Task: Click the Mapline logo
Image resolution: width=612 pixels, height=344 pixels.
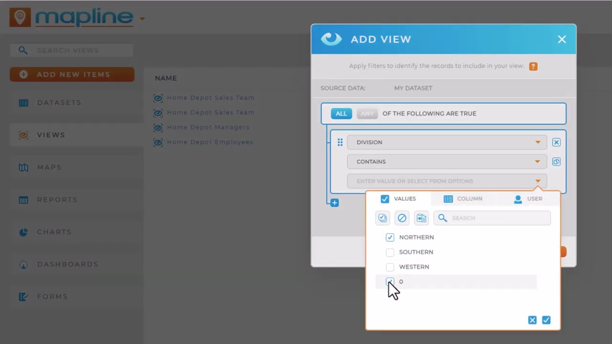Action: pos(72,18)
